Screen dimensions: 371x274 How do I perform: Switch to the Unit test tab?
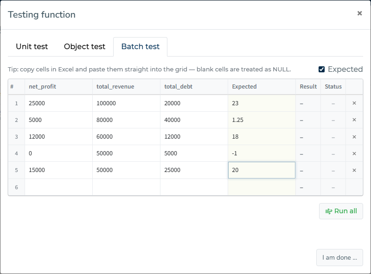pyautogui.click(x=32, y=47)
